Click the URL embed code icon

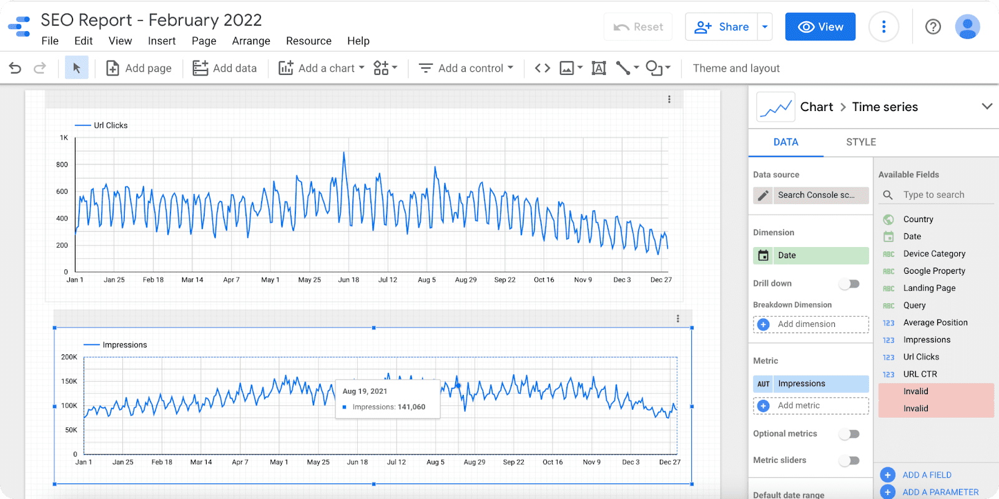[543, 68]
